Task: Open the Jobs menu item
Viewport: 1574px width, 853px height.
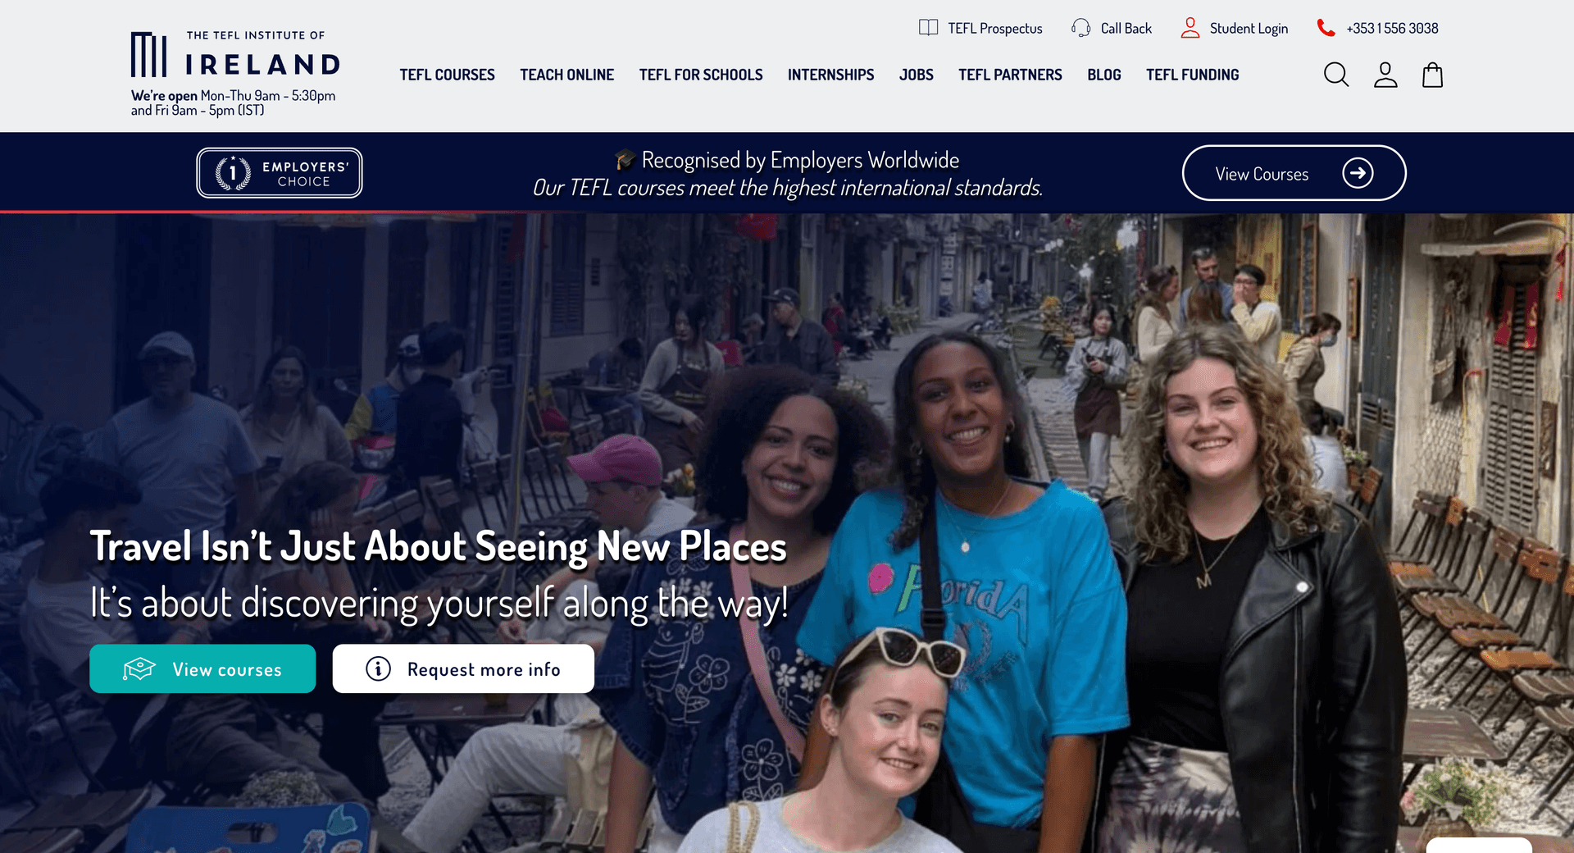Action: pos(917,75)
